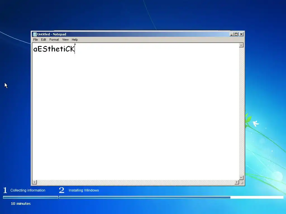Click the "10 minutes" text
The width and height of the screenshot is (286, 214).
(21, 203)
